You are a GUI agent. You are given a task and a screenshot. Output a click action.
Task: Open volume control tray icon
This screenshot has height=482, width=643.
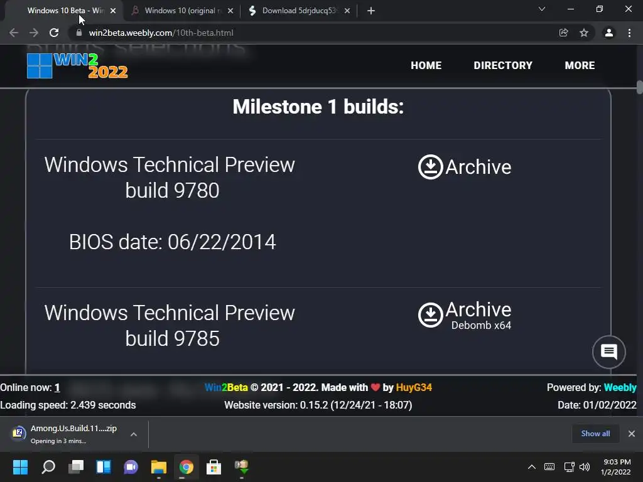click(585, 467)
